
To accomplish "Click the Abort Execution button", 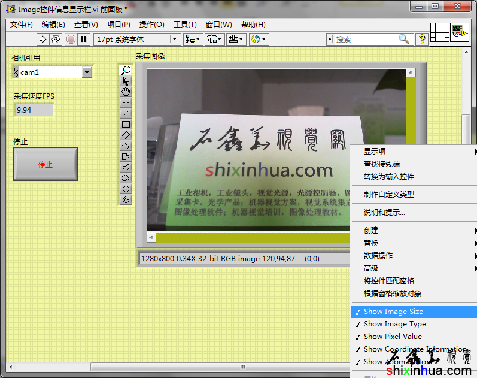I will pos(71,39).
